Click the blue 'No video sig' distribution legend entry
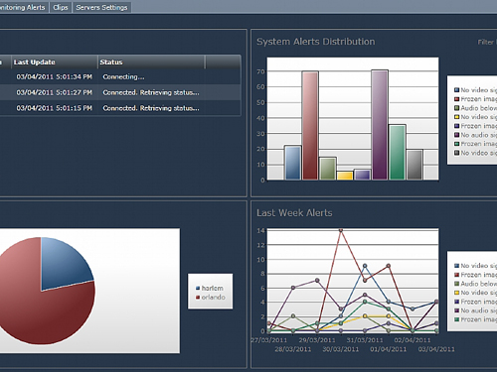The image size is (497, 372). click(x=475, y=90)
